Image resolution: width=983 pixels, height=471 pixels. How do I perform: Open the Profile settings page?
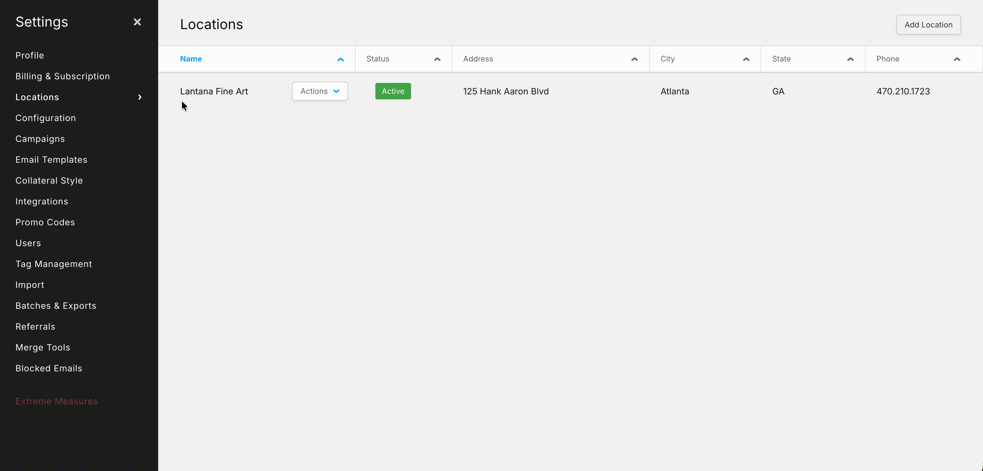coord(30,55)
